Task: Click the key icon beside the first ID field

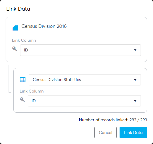Action: click(15, 49)
